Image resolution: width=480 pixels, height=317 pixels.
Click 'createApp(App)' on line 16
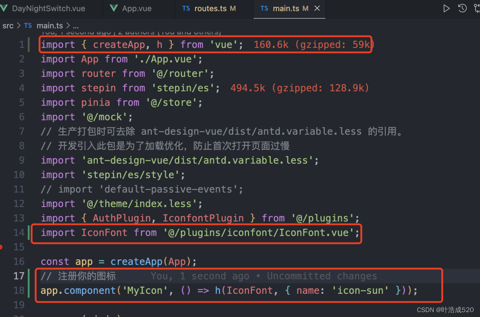click(x=151, y=262)
